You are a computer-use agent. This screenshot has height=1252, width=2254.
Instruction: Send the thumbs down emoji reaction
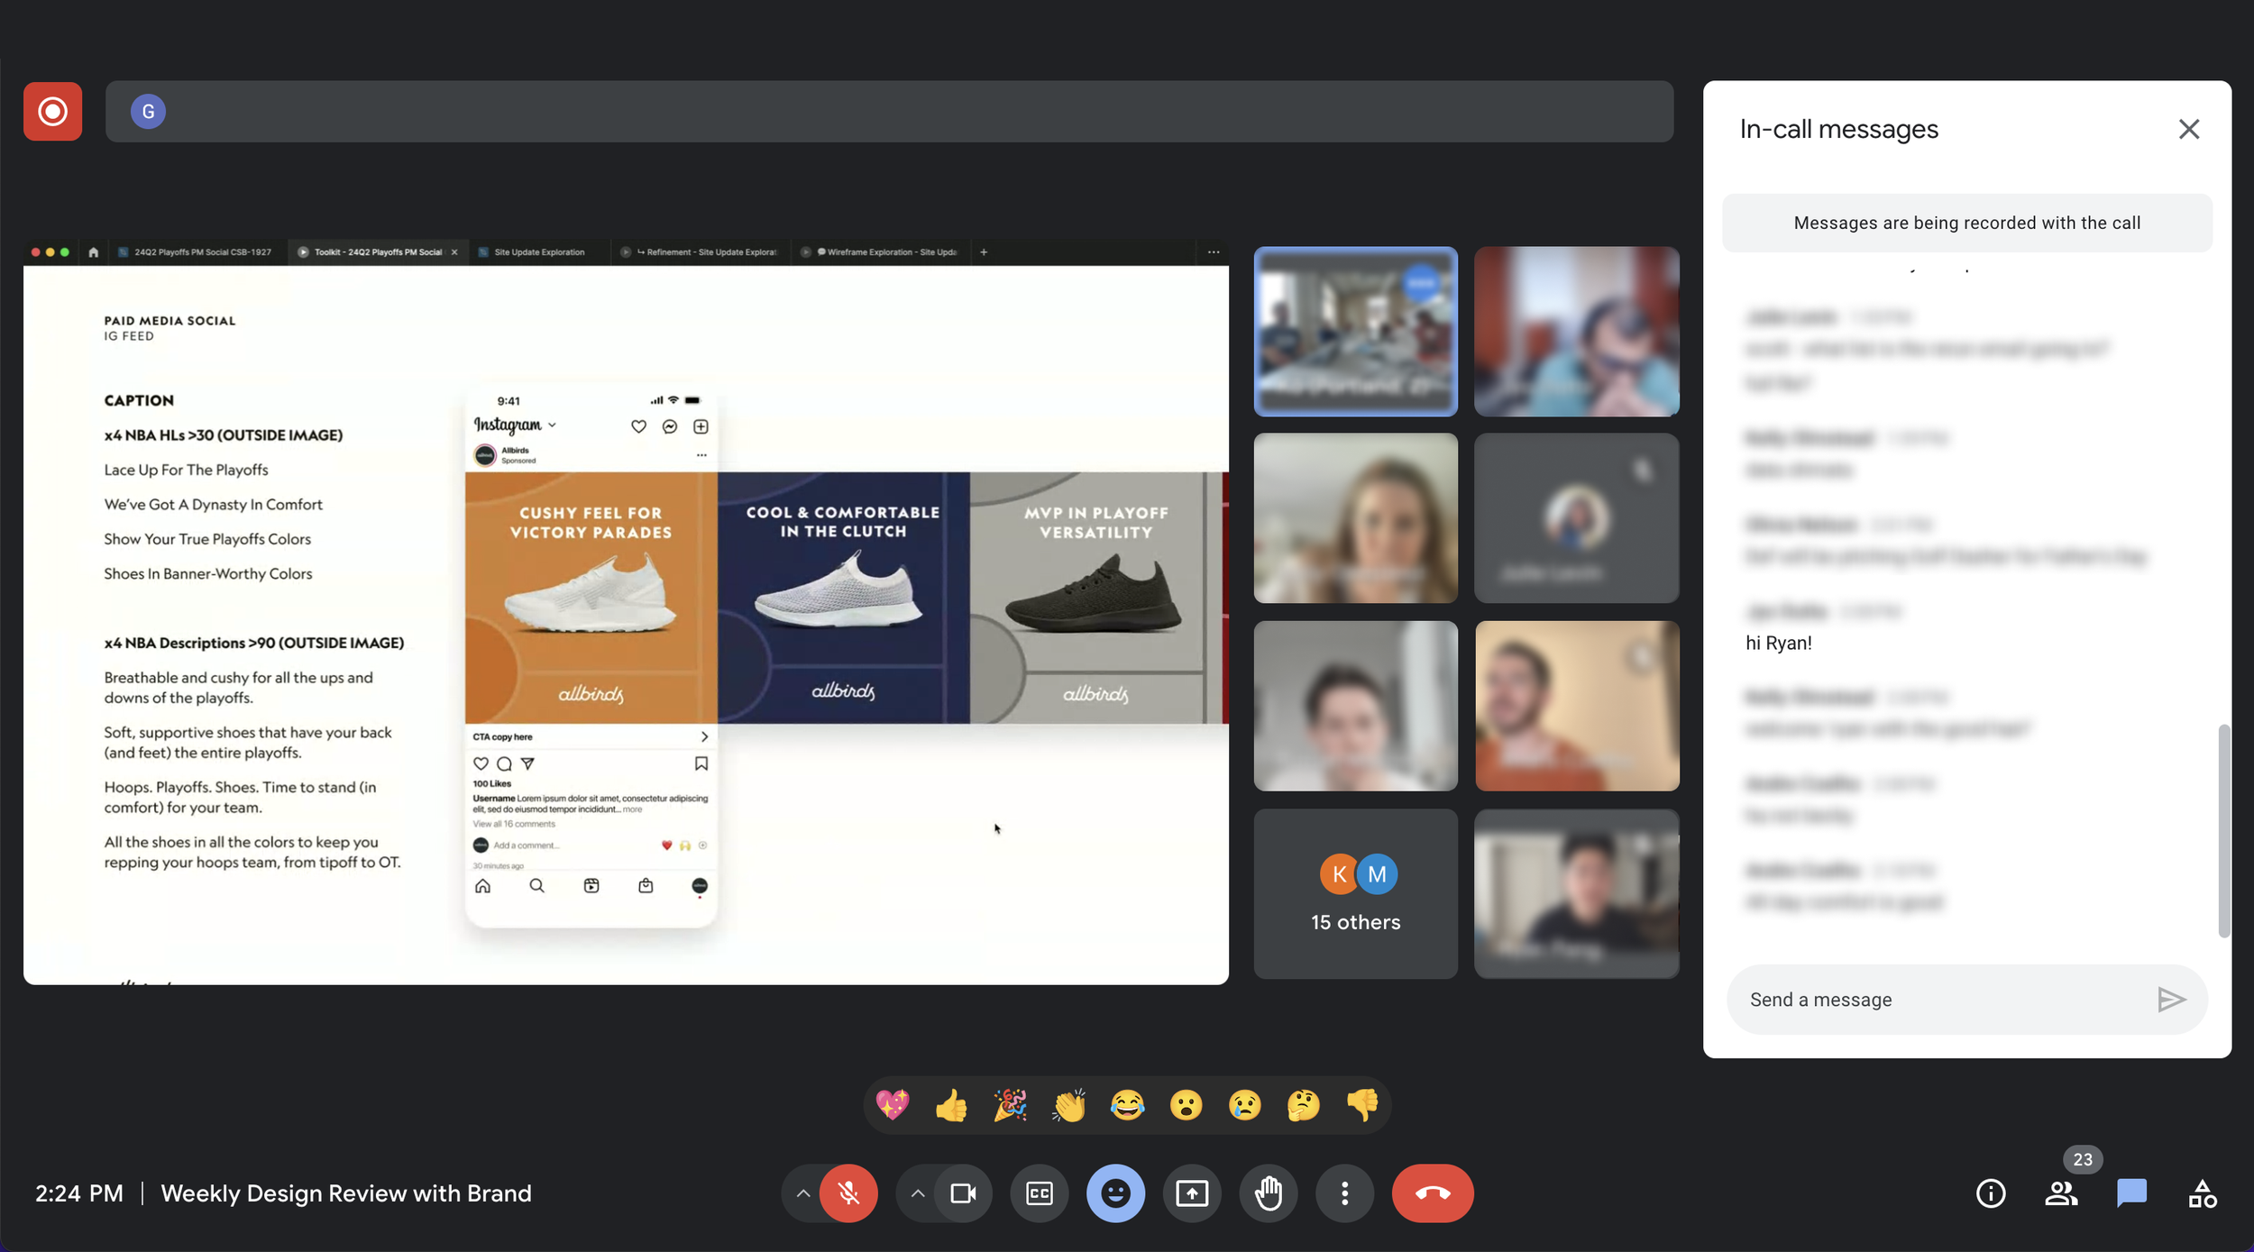(1361, 1104)
